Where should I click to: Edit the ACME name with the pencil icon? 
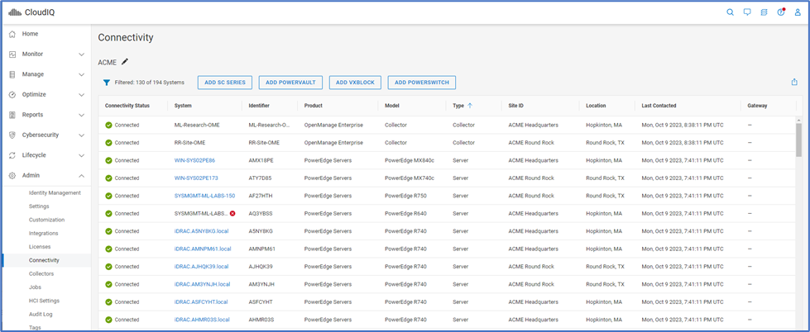click(124, 62)
